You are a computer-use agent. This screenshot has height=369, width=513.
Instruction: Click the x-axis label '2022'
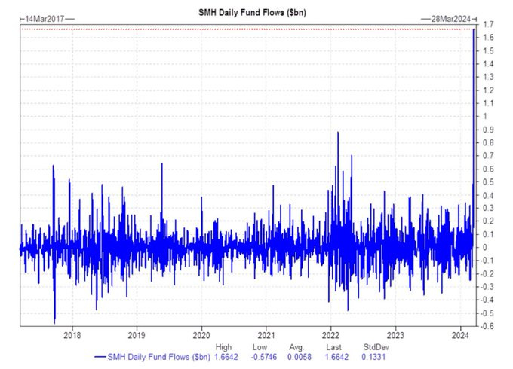pos(330,335)
